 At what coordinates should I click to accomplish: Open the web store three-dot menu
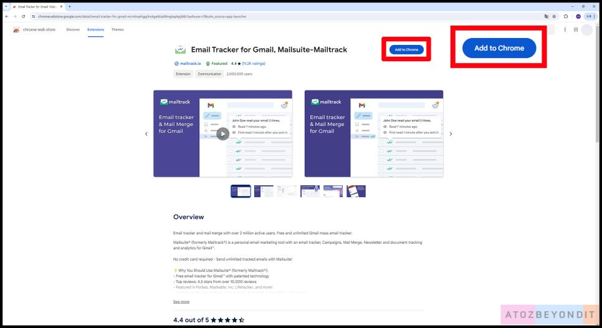[565, 29]
